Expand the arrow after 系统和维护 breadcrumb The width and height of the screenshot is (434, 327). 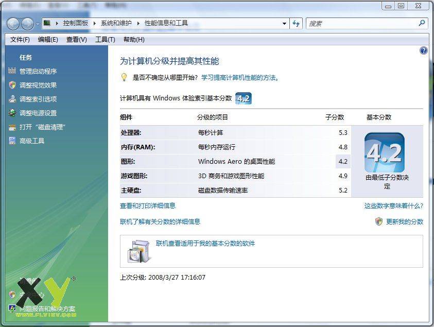[x=138, y=23]
